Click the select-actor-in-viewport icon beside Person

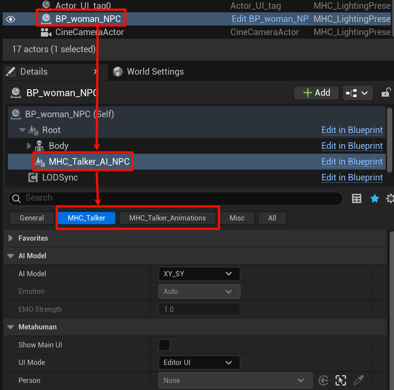coord(341,380)
